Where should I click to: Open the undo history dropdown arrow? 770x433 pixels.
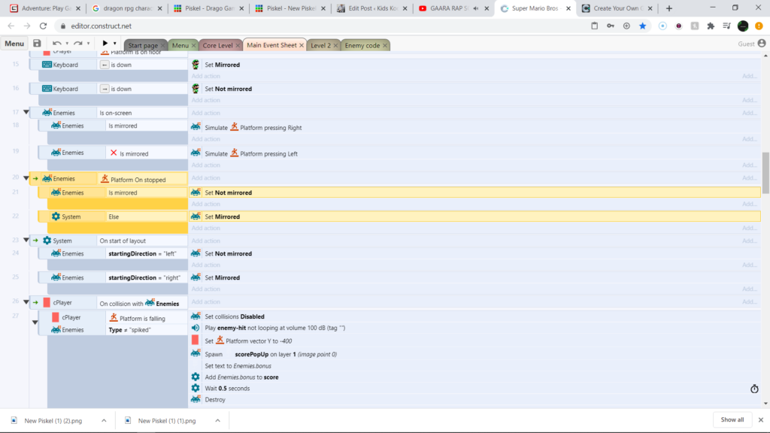coord(67,44)
